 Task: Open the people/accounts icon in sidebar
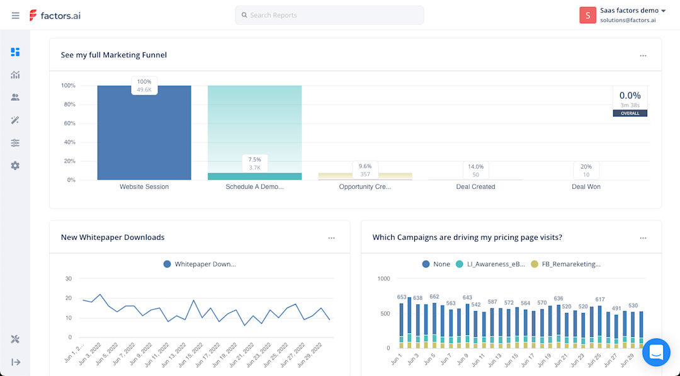click(x=15, y=97)
